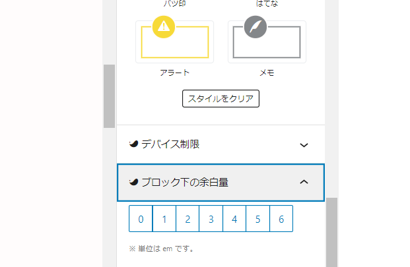Open the デバイス制限 panel title
This screenshot has width=410, height=267.
click(x=170, y=144)
